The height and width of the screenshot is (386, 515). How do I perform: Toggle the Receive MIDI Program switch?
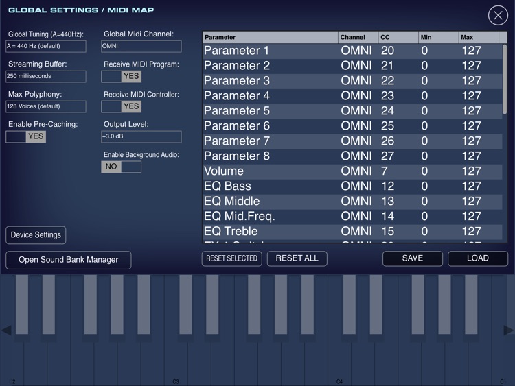coord(121,76)
